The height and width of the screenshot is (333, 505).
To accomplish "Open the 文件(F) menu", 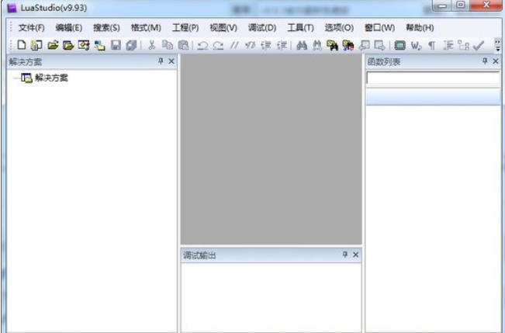I will [31, 28].
